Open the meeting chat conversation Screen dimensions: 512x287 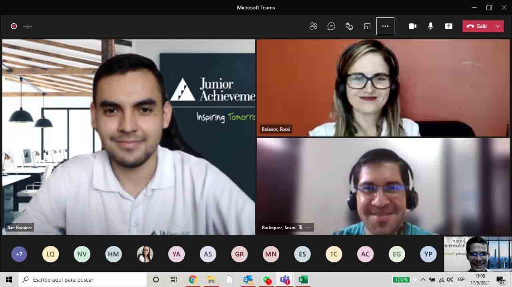pos(331,26)
